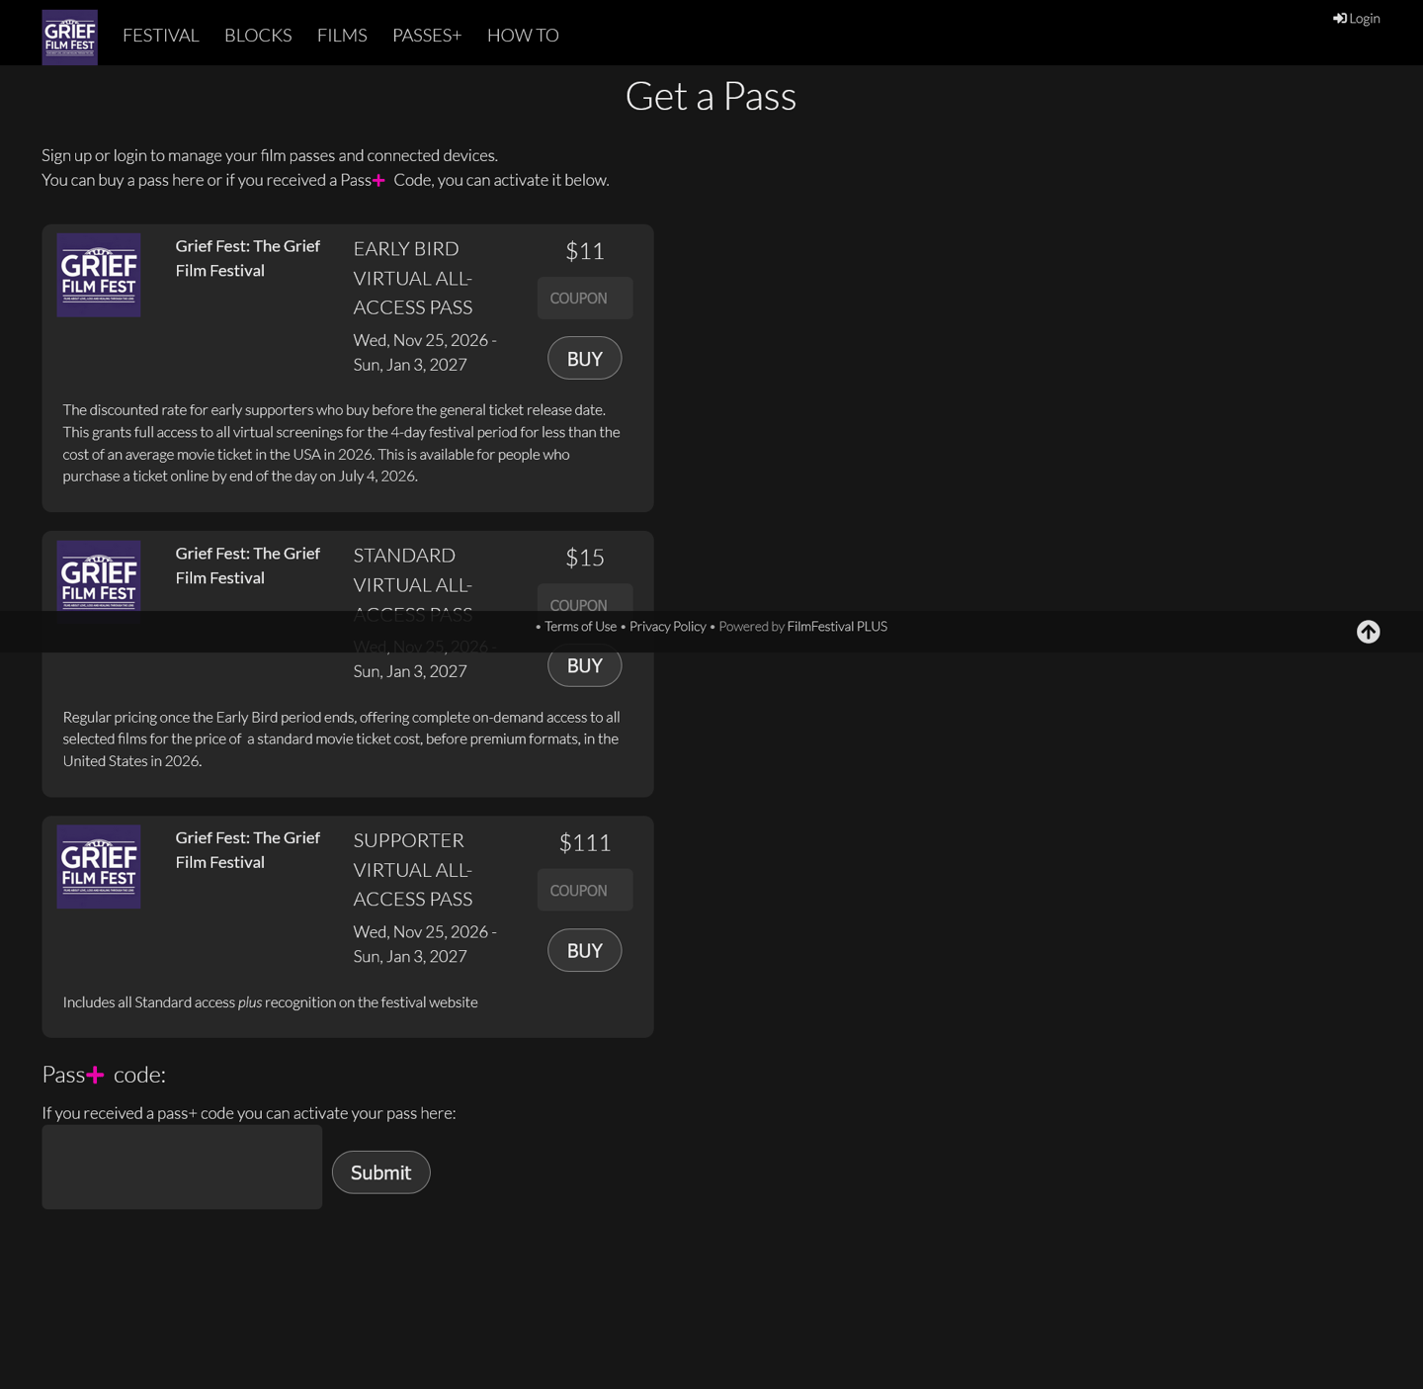Click the $15 price text
Viewport: 1423px width, 1389px height.
(x=585, y=558)
